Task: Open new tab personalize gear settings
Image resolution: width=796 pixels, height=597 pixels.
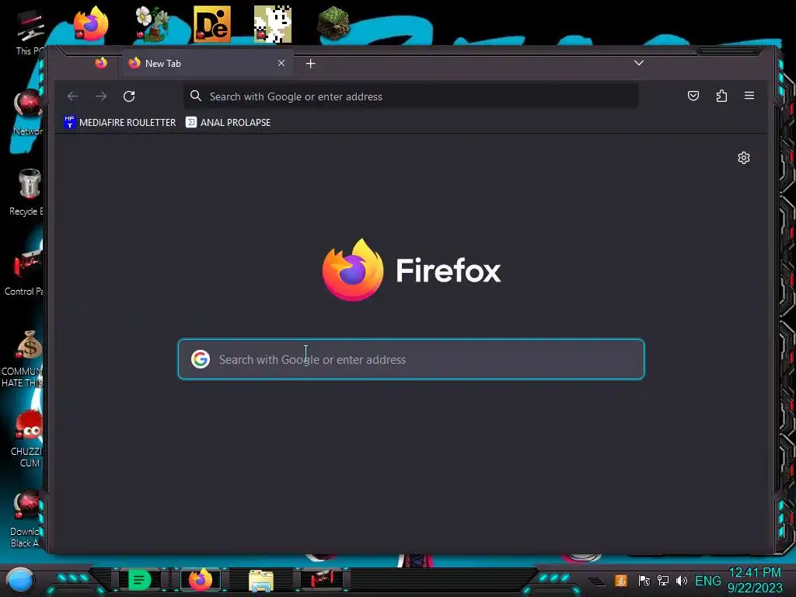Action: (x=744, y=158)
